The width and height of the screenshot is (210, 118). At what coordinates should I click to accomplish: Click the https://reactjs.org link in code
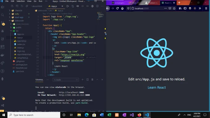[x=73, y=54]
